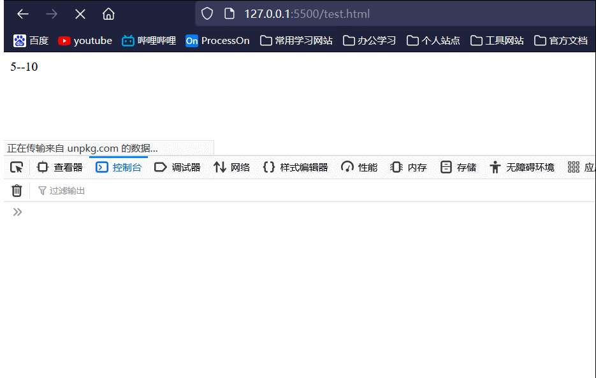Click the home button in Firefox toolbar
The height and width of the screenshot is (378, 596).
[108, 13]
